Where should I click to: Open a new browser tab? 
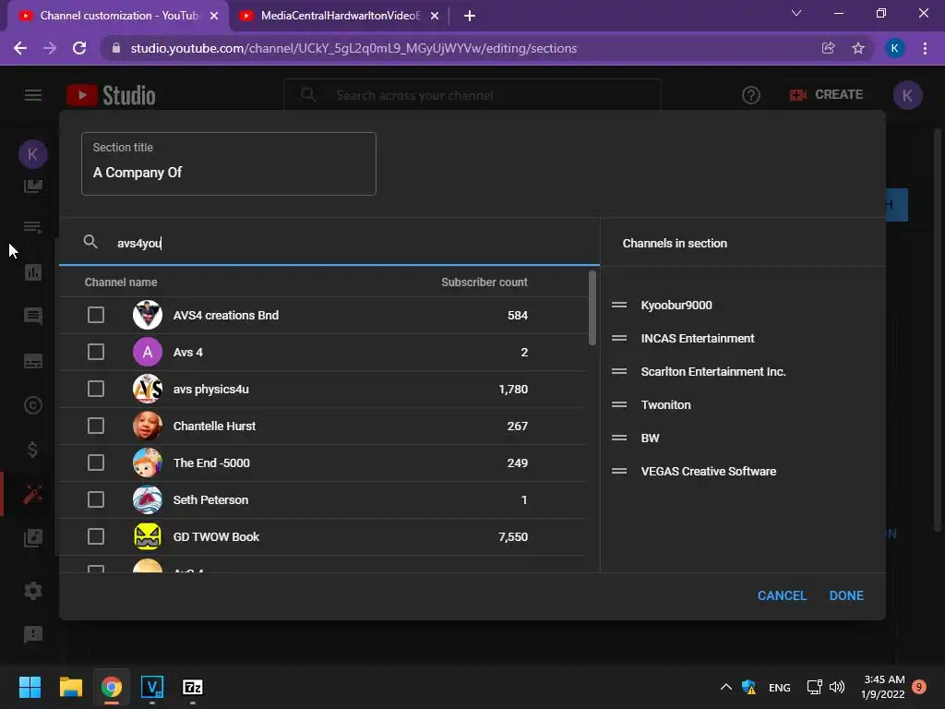[470, 17]
